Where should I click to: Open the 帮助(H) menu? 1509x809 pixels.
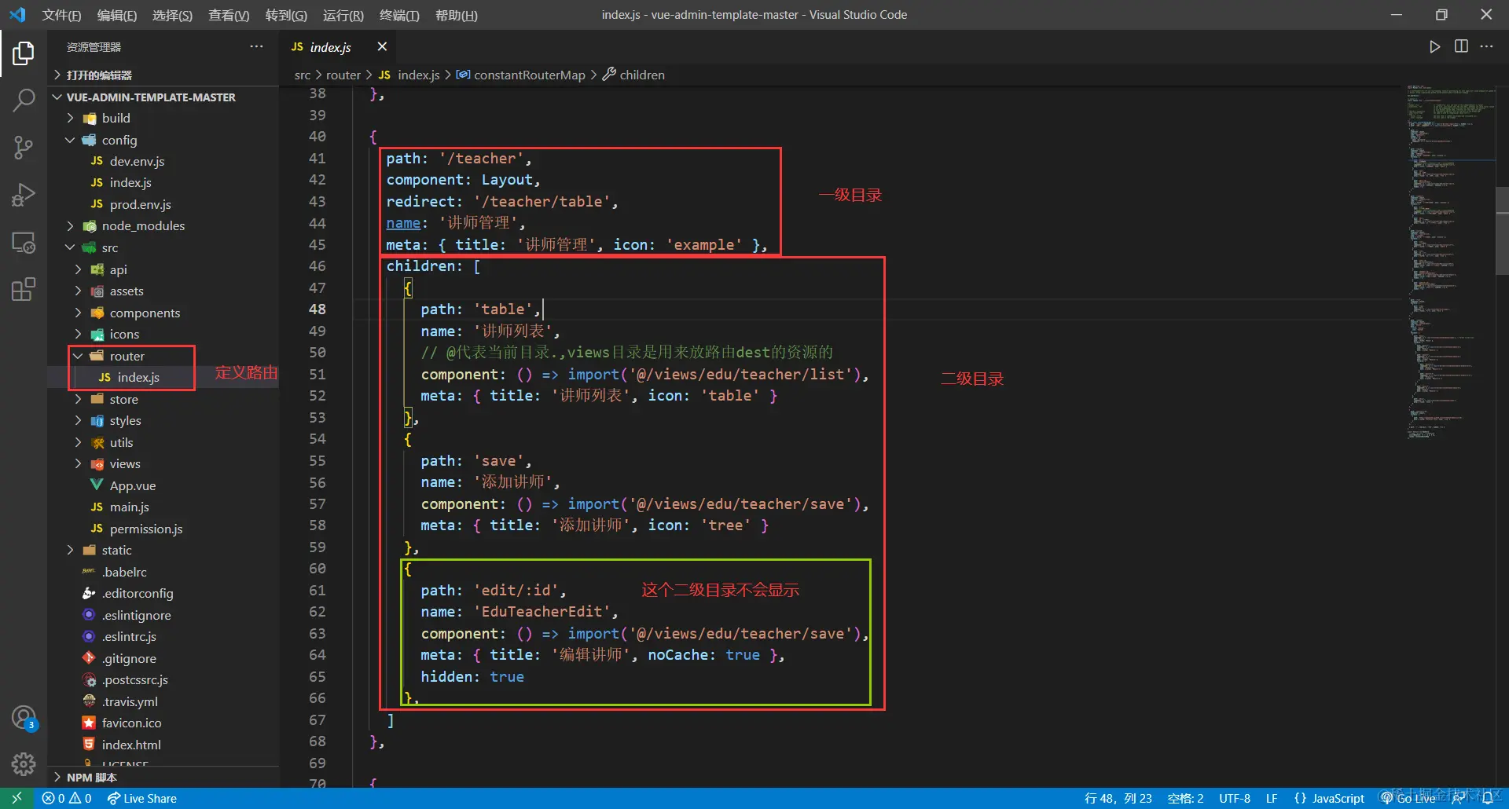pos(456,15)
